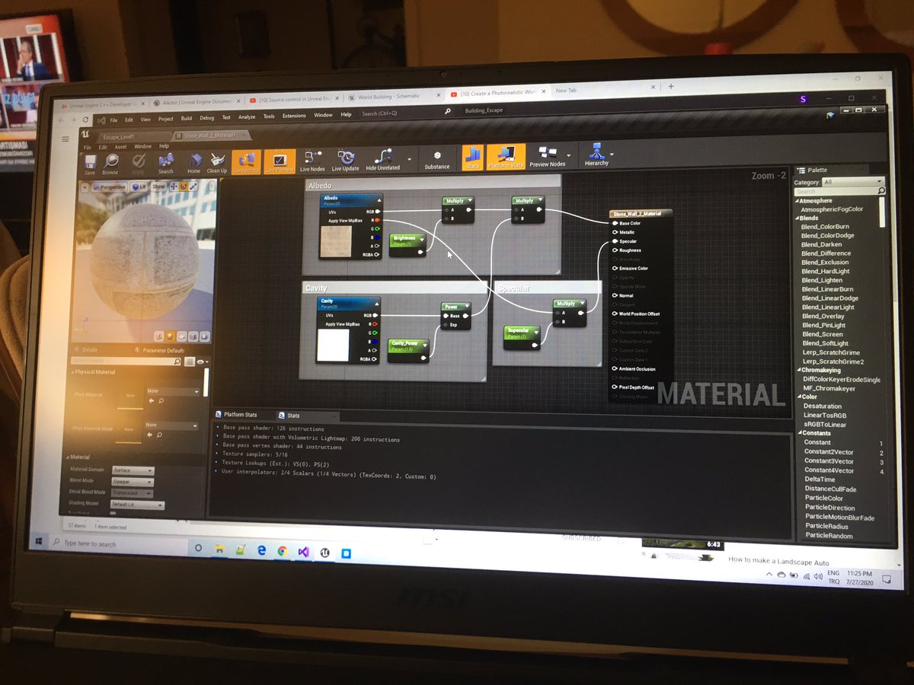Click the Albedo node green G output pin
The height and width of the screenshot is (685, 914).
376,228
